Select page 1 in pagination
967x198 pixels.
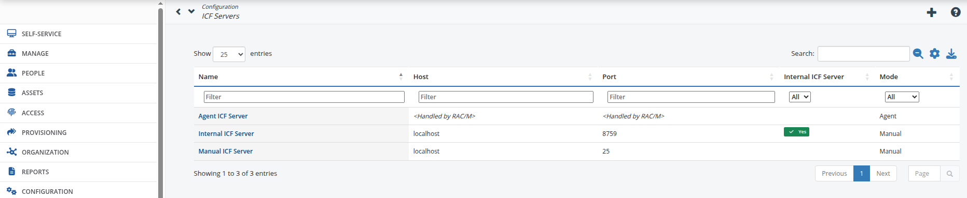[x=862, y=174]
